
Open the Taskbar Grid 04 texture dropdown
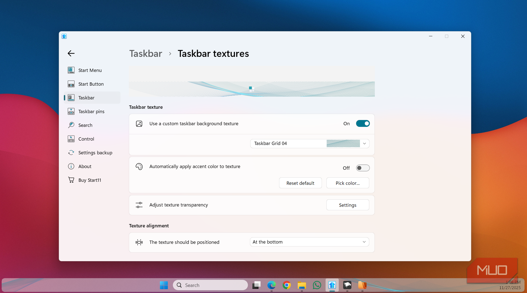click(310, 144)
